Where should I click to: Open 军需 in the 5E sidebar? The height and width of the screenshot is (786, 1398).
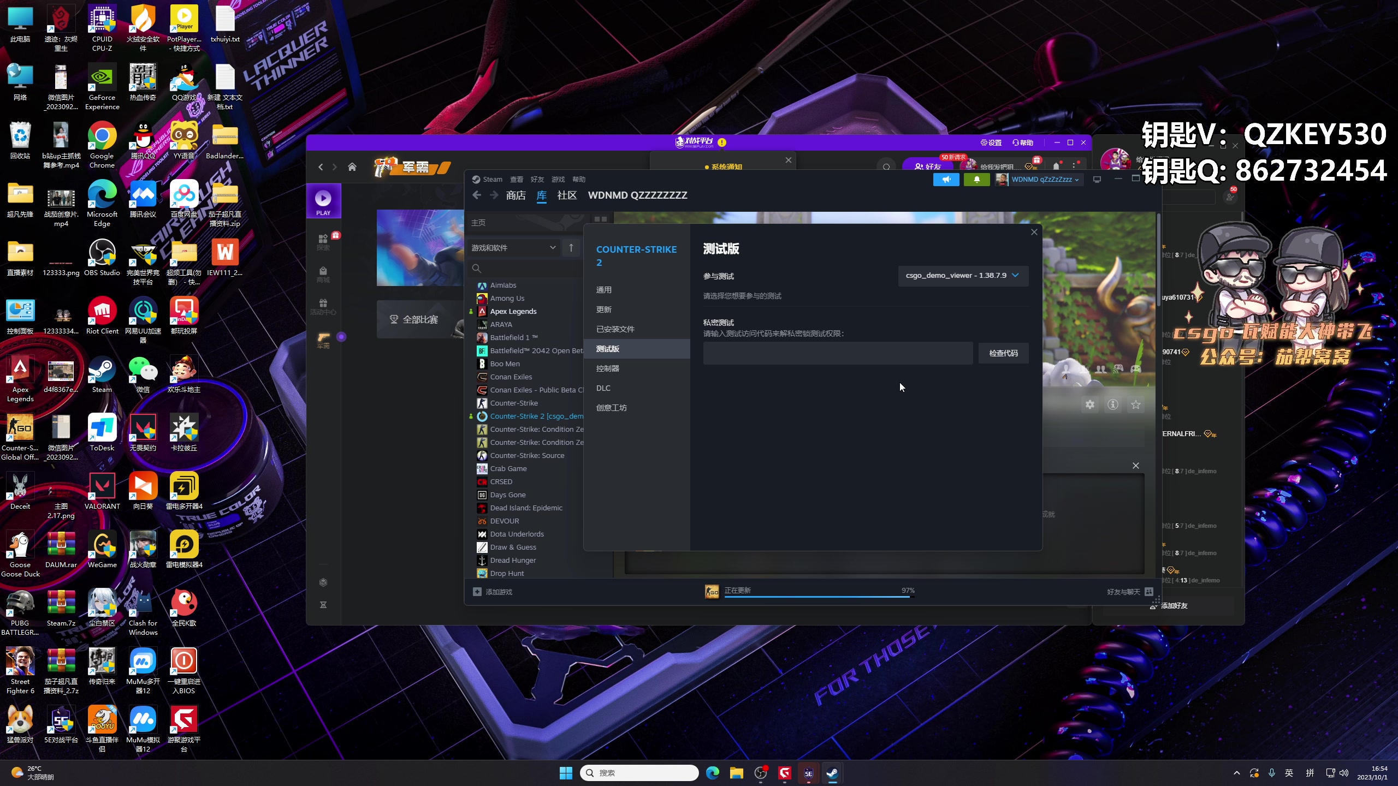pos(323,340)
